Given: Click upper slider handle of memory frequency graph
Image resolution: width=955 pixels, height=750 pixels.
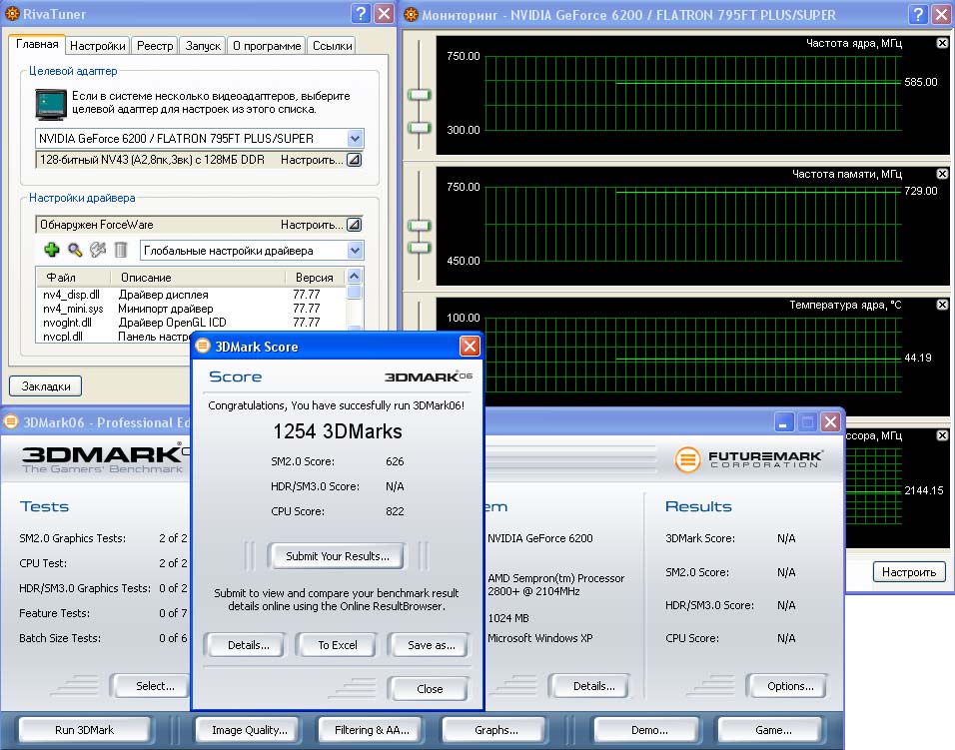Looking at the screenshot, I should (x=419, y=226).
